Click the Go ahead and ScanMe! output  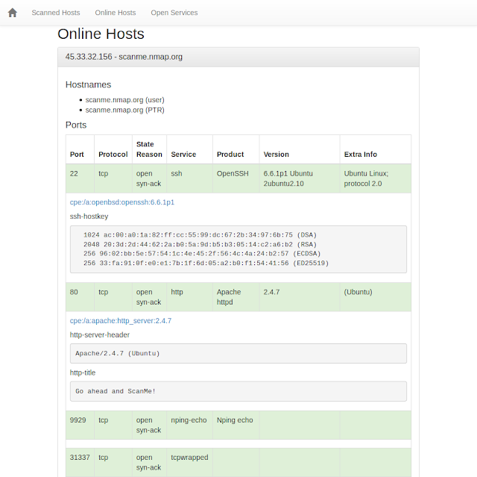(x=238, y=391)
